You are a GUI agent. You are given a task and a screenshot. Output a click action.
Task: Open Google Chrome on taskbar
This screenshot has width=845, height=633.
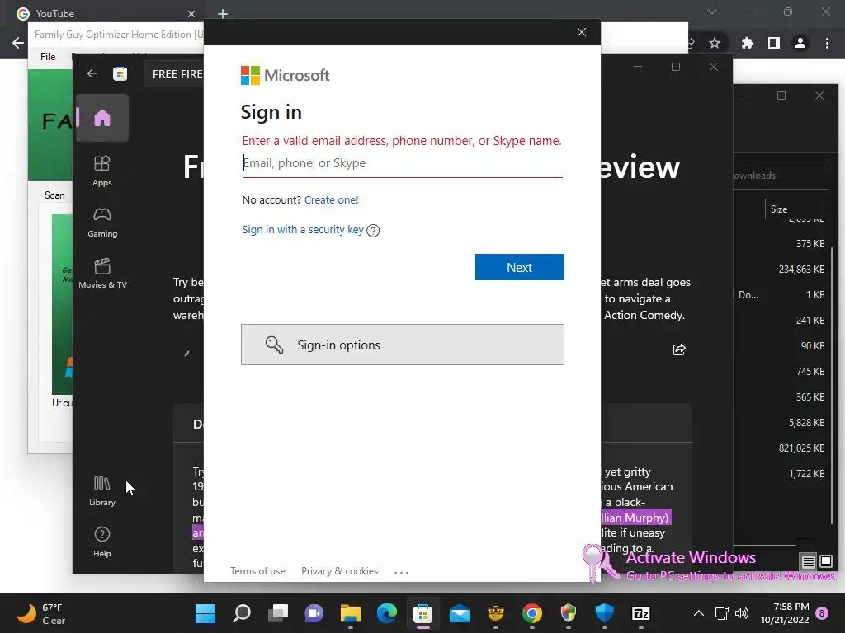click(x=532, y=613)
